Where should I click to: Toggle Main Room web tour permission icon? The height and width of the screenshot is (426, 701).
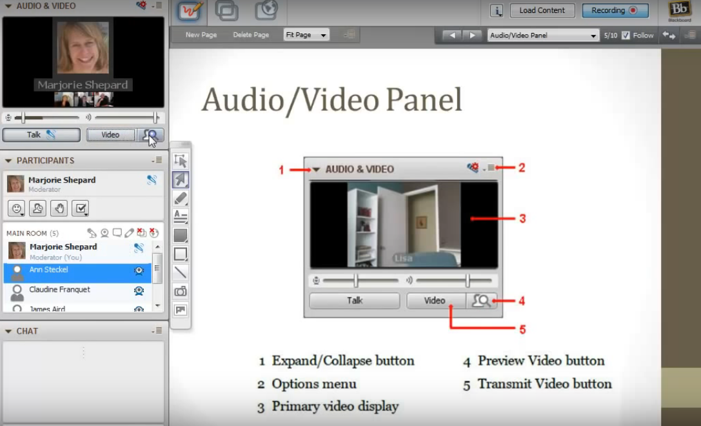tap(153, 233)
